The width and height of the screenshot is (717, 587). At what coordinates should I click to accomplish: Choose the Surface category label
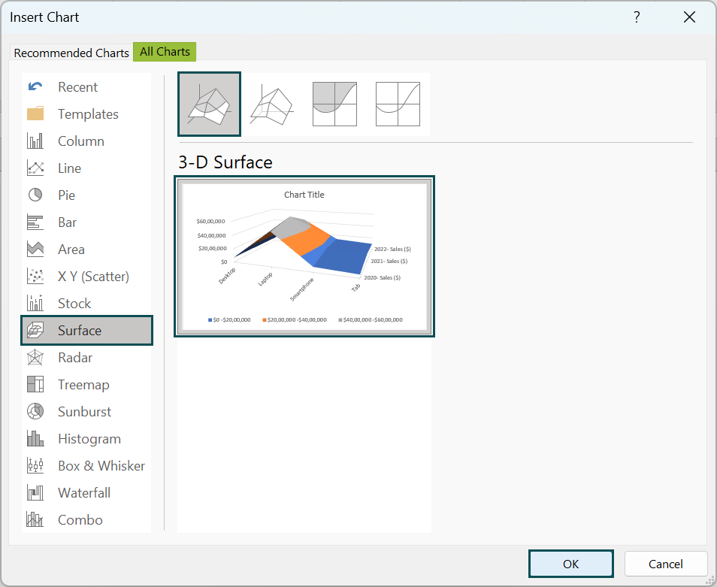coord(80,330)
